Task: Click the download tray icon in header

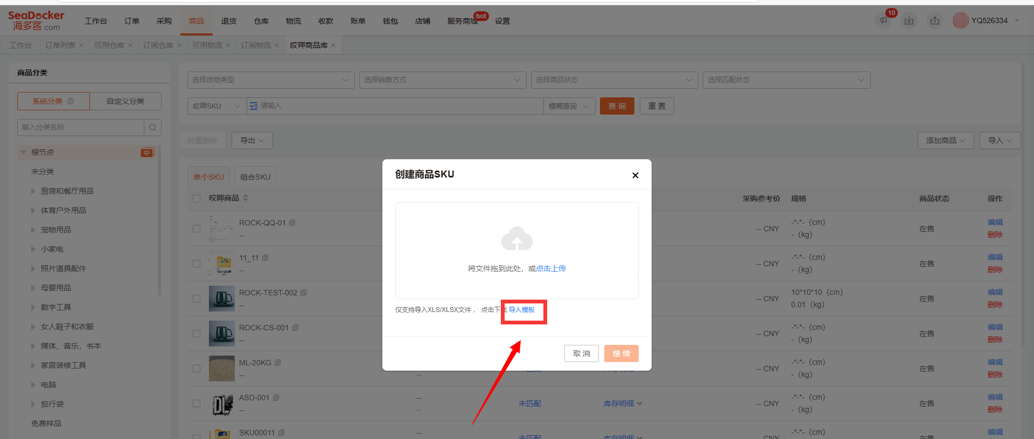Action: tap(909, 21)
